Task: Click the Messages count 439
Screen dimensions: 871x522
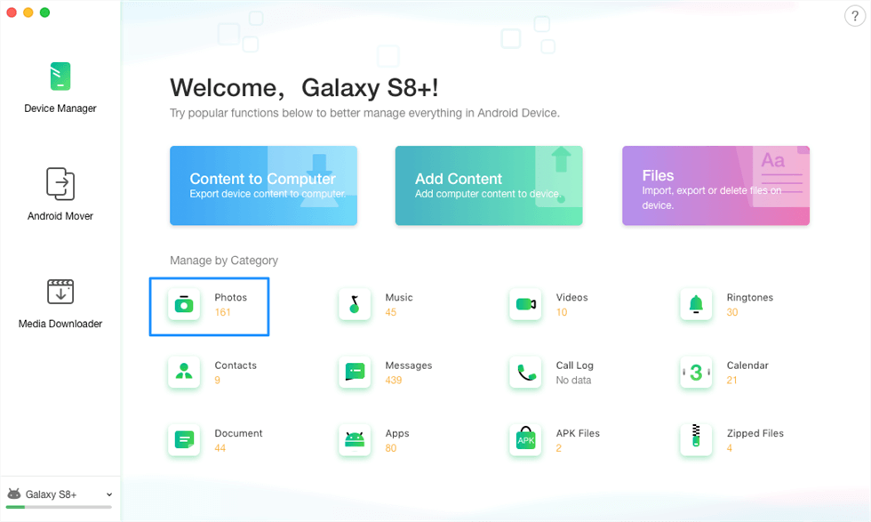Action: tap(393, 381)
